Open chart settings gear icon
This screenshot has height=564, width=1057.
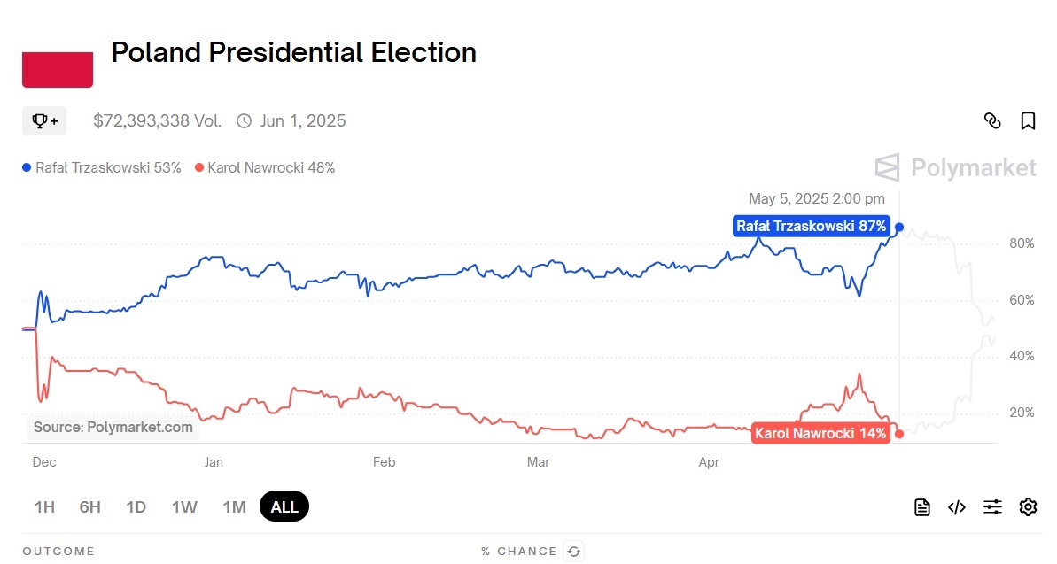pos(1028,507)
